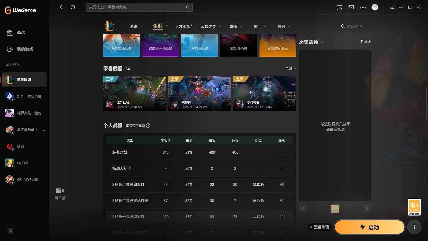The height and width of the screenshot is (241, 428).
Task: Click the search magnifier in top search bar
Action: click(x=188, y=7)
